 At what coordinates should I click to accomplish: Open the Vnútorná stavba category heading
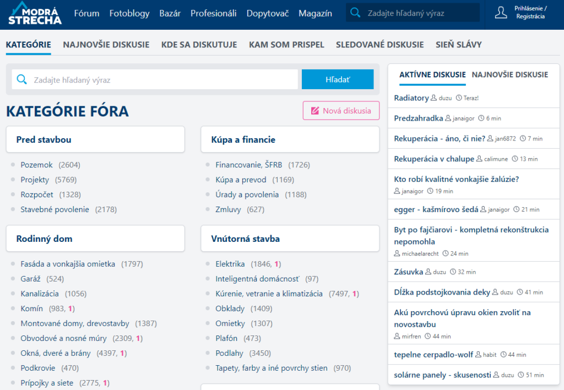(245, 239)
